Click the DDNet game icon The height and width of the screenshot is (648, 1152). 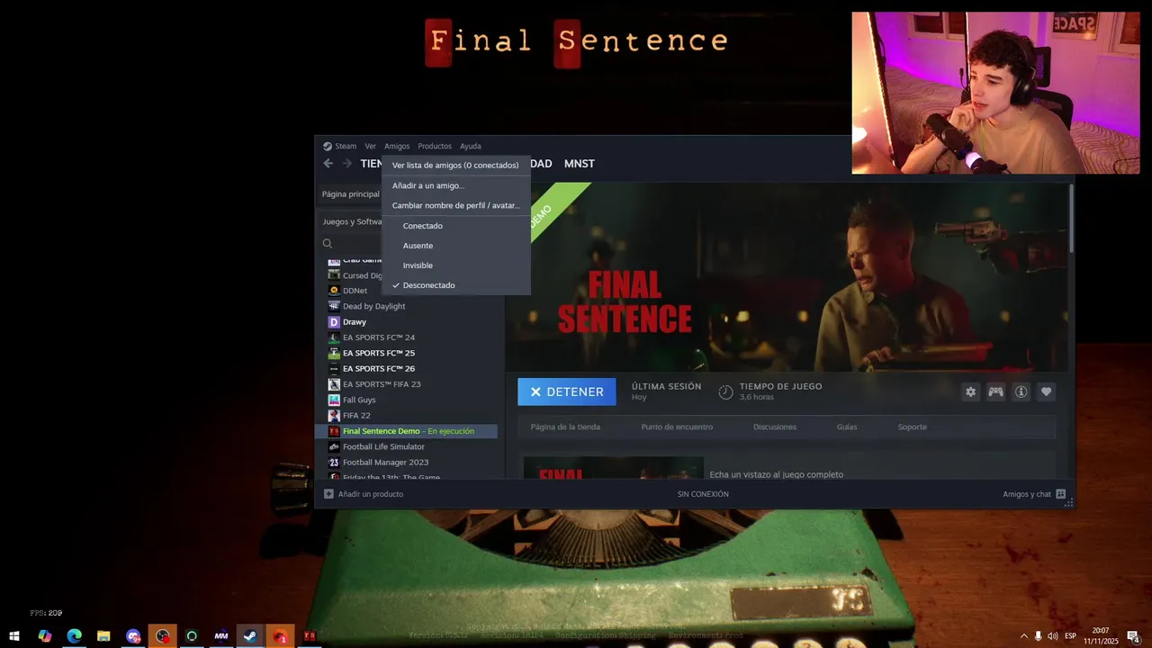[x=334, y=291]
